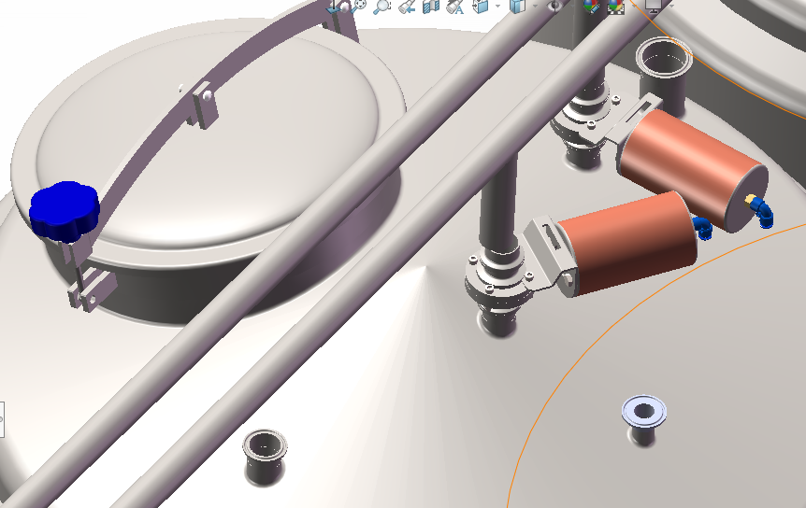Open Dynamic Annotation Views
Image resolution: width=806 pixels, height=508 pixels.
455,7
